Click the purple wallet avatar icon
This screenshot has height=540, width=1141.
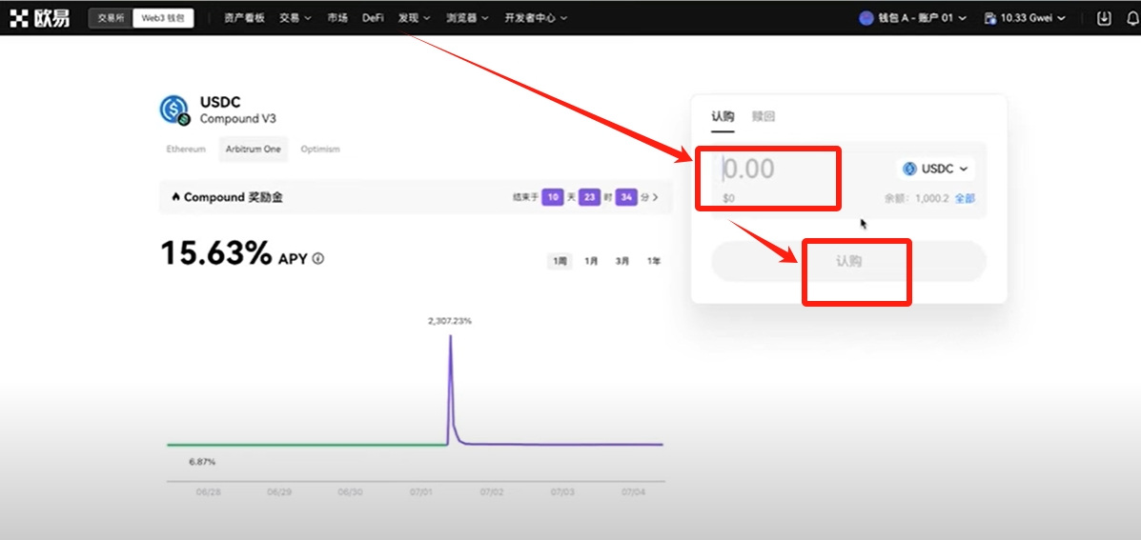[x=866, y=18]
